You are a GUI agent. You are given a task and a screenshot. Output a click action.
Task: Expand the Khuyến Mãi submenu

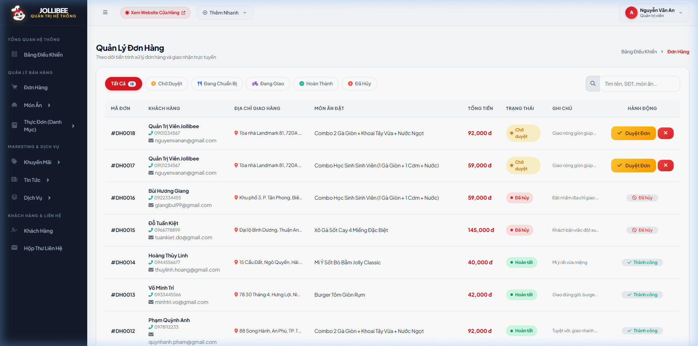coord(59,162)
